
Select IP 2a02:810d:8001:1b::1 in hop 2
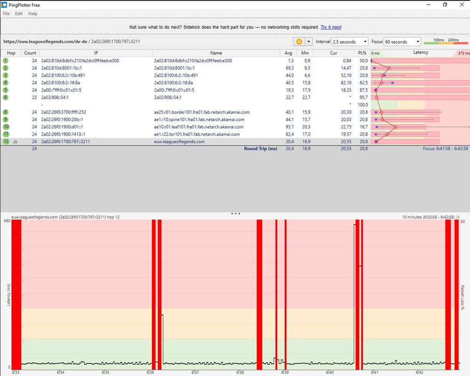tap(62, 68)
